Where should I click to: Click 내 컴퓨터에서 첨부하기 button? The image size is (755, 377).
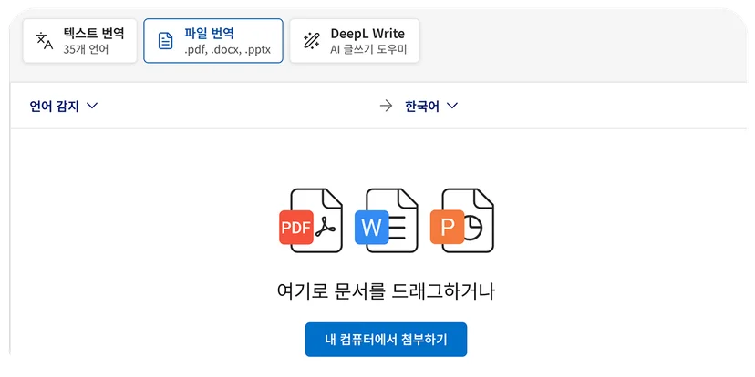tap(387, 340)
